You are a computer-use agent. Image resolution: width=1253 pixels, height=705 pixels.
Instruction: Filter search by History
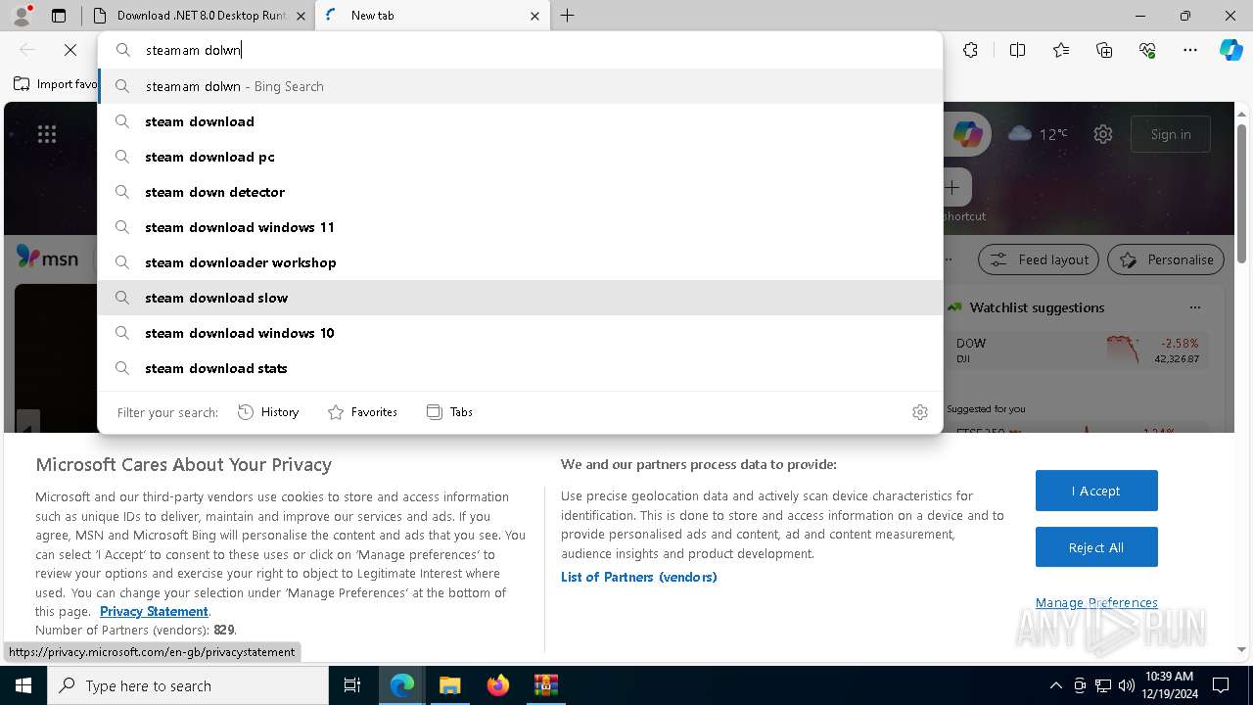pos(268,412)
